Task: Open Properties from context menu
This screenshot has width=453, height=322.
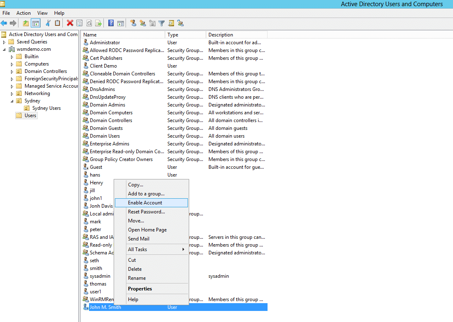Action: [151, 289]
